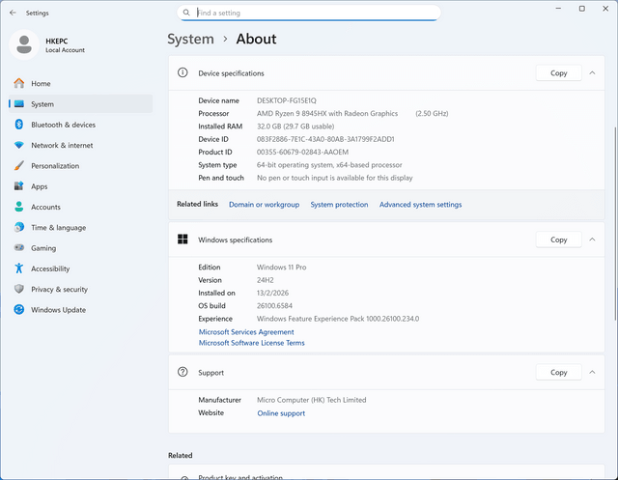Viewport: 618px width, 480px height.
Task: Click the Product ID value 00355-60679-02843-AAOEM
Action: click(x=302, y=153)
